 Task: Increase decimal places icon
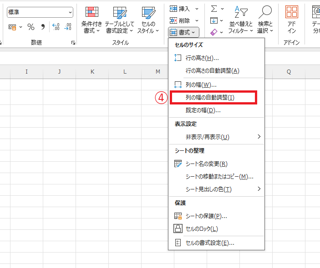click(56, 27)
